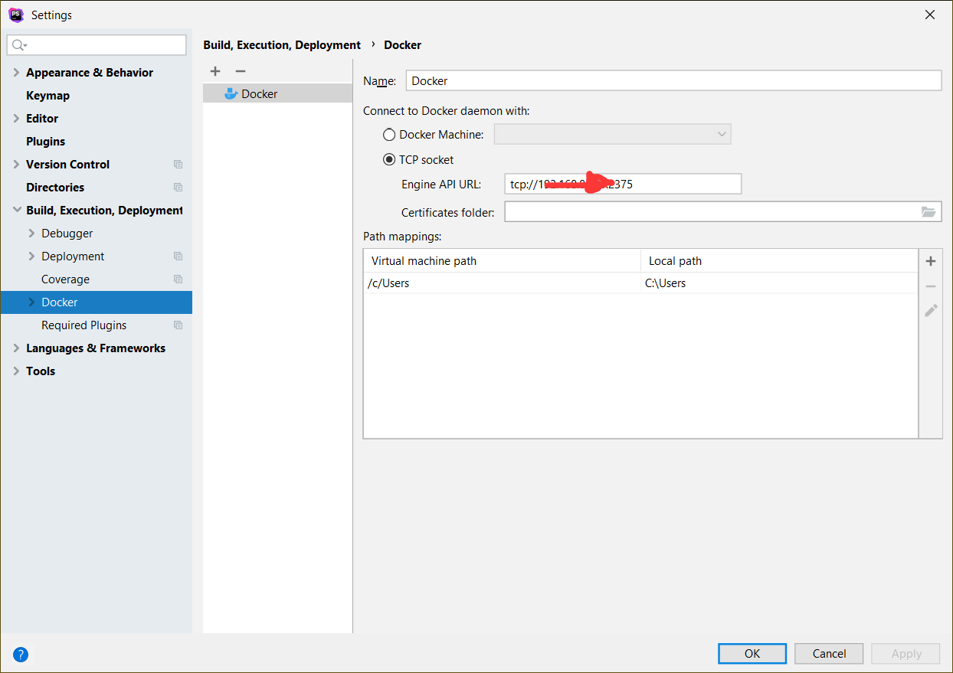
Task: Click the project-level icon next to Version Control
Action: pyautogui.click(x=178, y=165)
